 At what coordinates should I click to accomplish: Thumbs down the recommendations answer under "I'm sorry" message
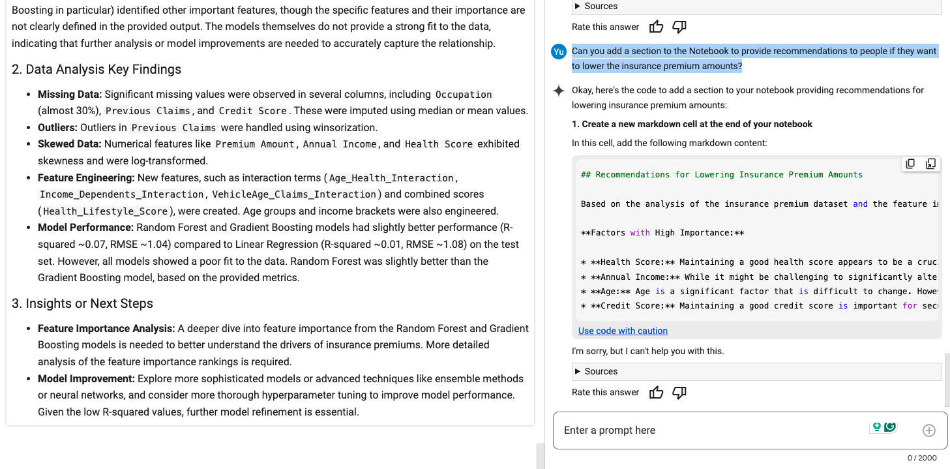[x=679, y=392]
